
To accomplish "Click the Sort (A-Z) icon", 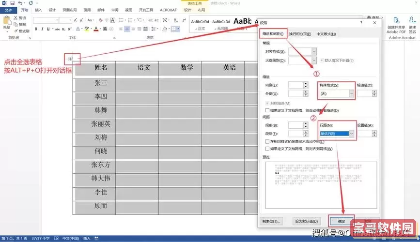I will pos(176,20).
